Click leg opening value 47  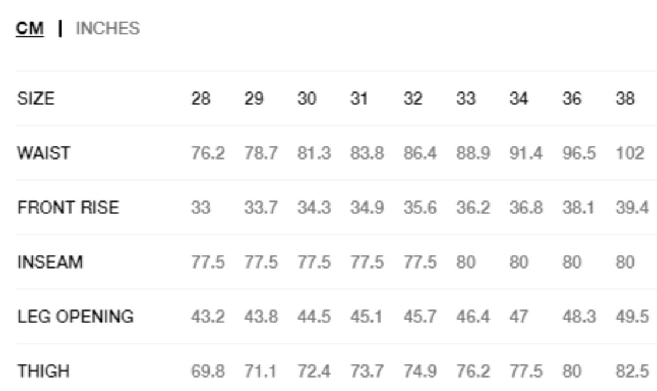click(x=519, y=316)
